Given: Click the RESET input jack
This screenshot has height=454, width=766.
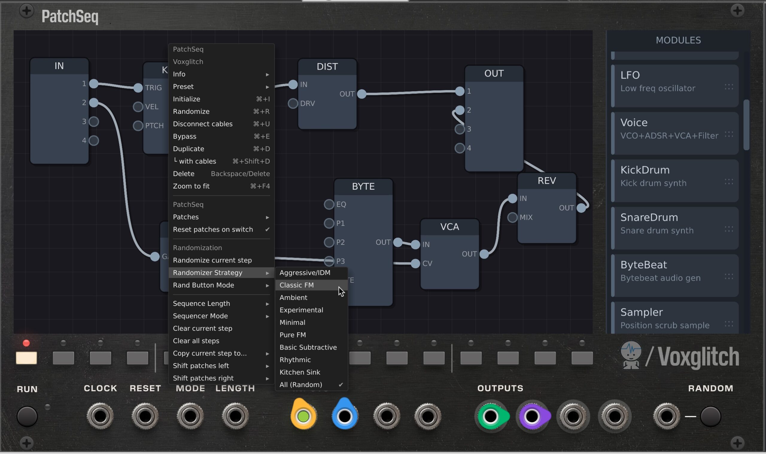Looking at the screenshot, I should click(145, 416).
